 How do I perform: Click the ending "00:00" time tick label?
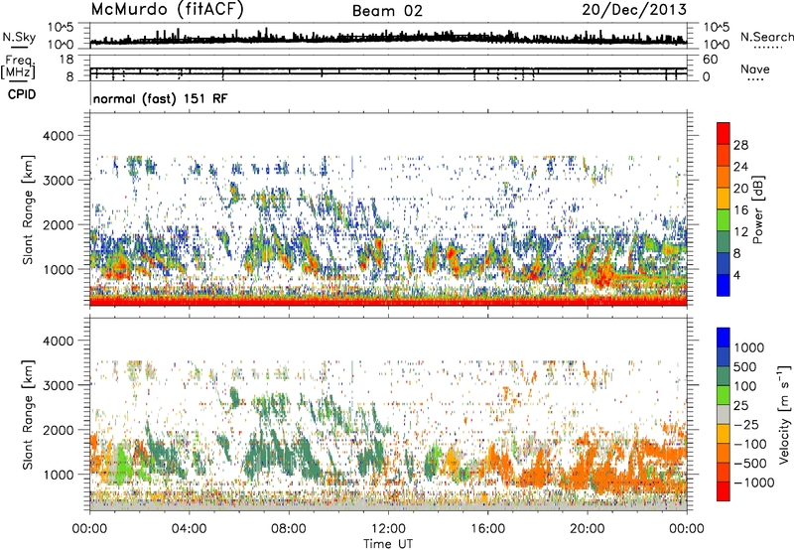click(x=687, y=529)
